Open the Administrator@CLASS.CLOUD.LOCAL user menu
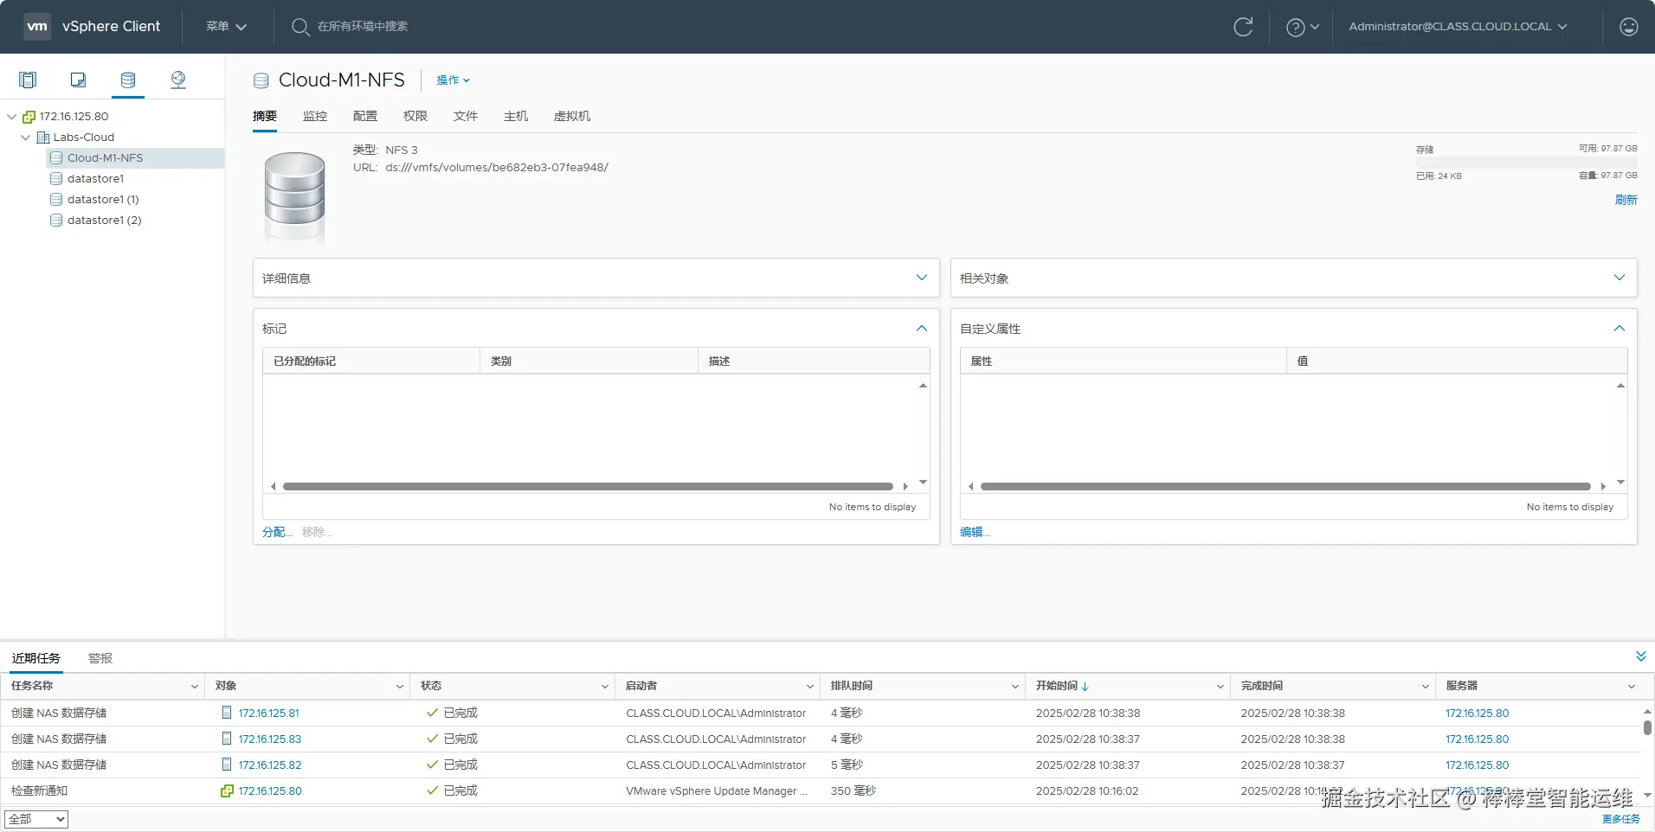1655x832 pixels. tap(1458, 27)
